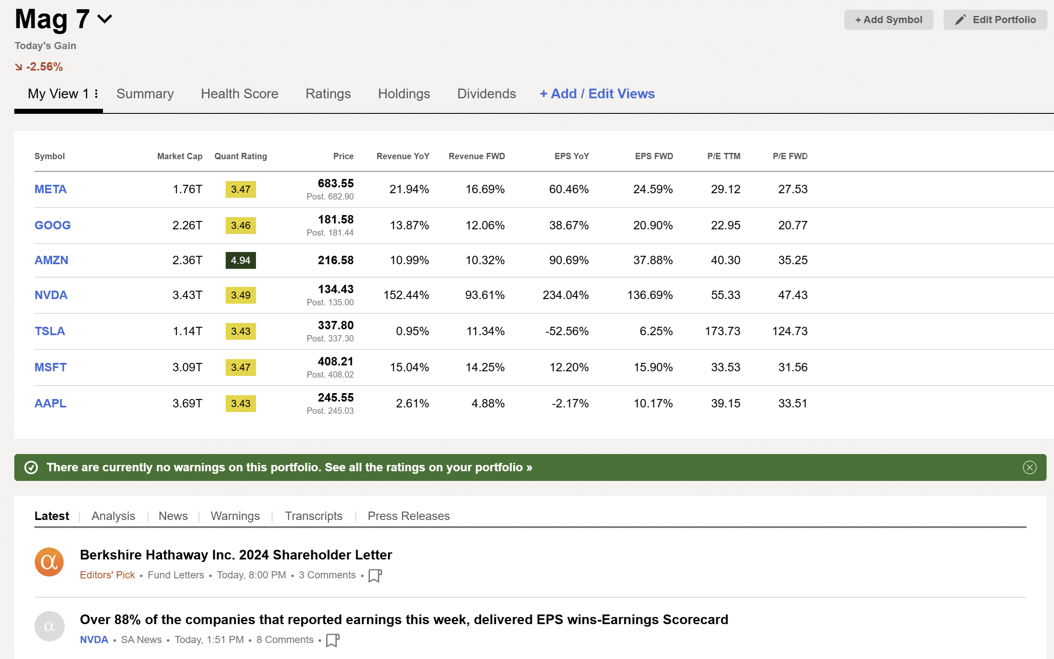
Task: Open the Ratings tab
Action: click(328, 93)
